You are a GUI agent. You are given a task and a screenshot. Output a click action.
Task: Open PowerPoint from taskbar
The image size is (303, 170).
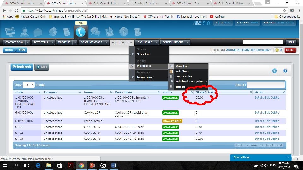(92, 166)
